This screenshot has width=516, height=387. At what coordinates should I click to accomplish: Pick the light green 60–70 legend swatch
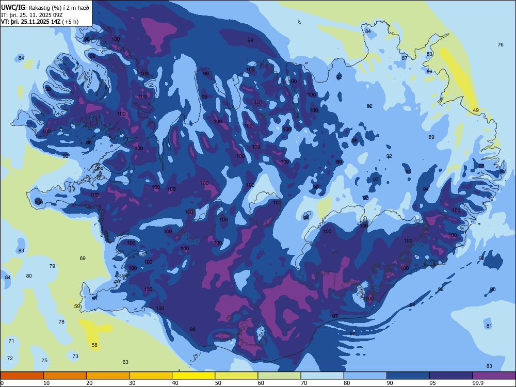click(279, 376)
